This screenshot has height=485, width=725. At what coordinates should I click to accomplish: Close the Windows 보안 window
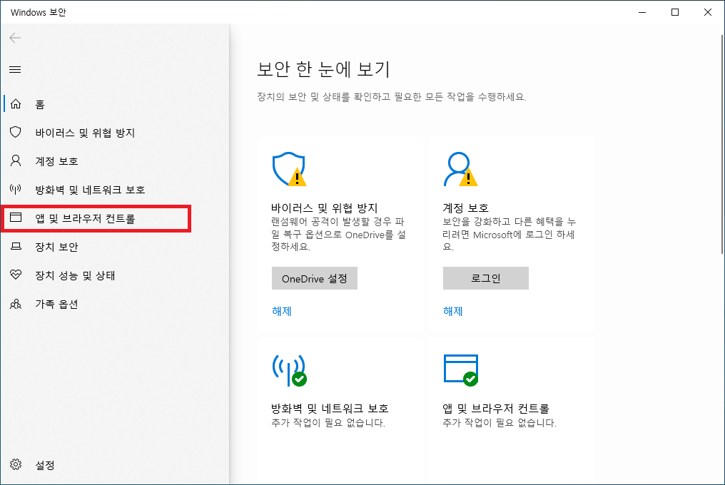pos(708,12)
